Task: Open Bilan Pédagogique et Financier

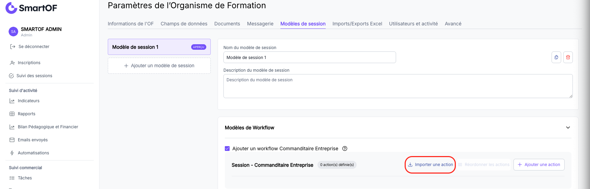Action: (x=48, y=127)
